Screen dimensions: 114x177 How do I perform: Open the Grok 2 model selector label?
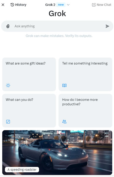(50, 5)
